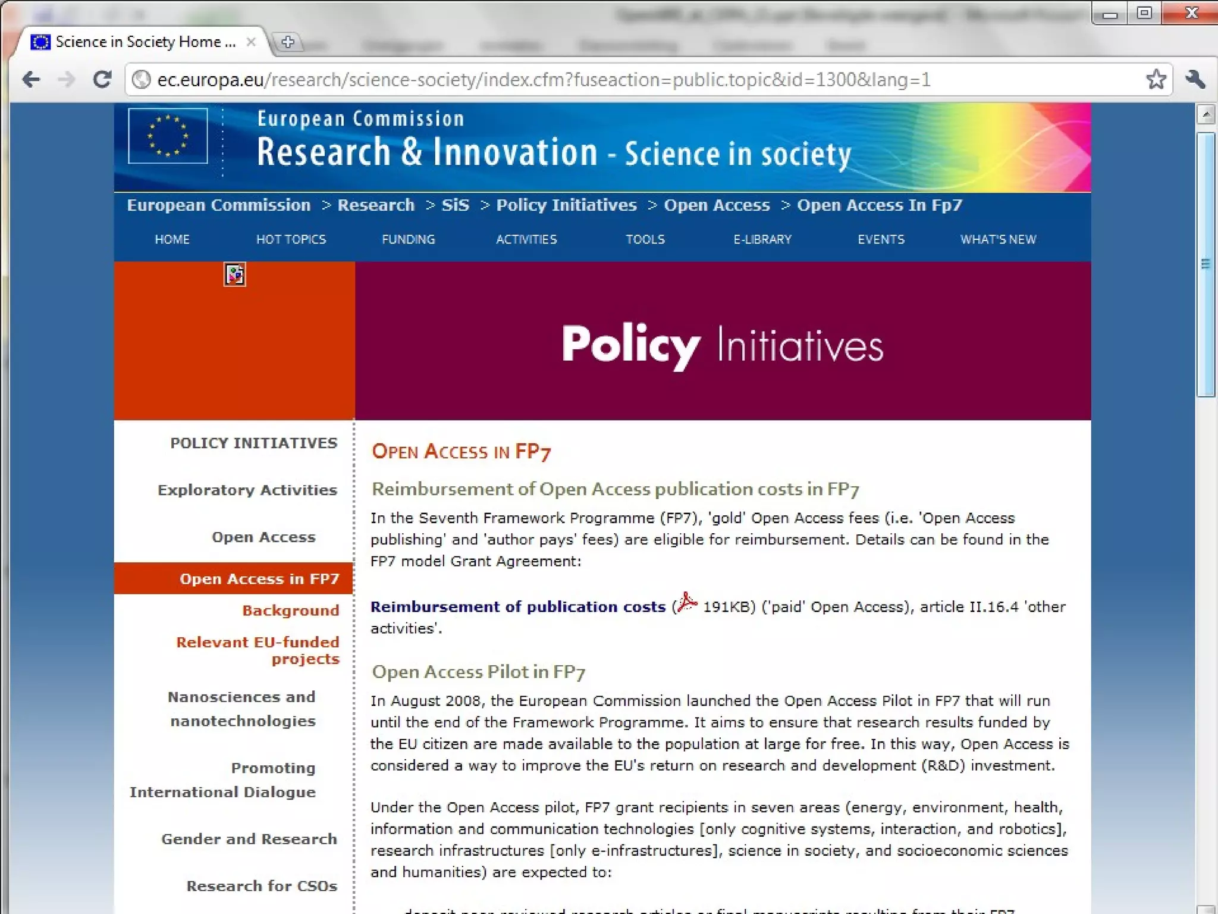Screen dimensions: 1218x914
Task: Open the E-LIBRARY menu item
Action: (x=762, y=239)
